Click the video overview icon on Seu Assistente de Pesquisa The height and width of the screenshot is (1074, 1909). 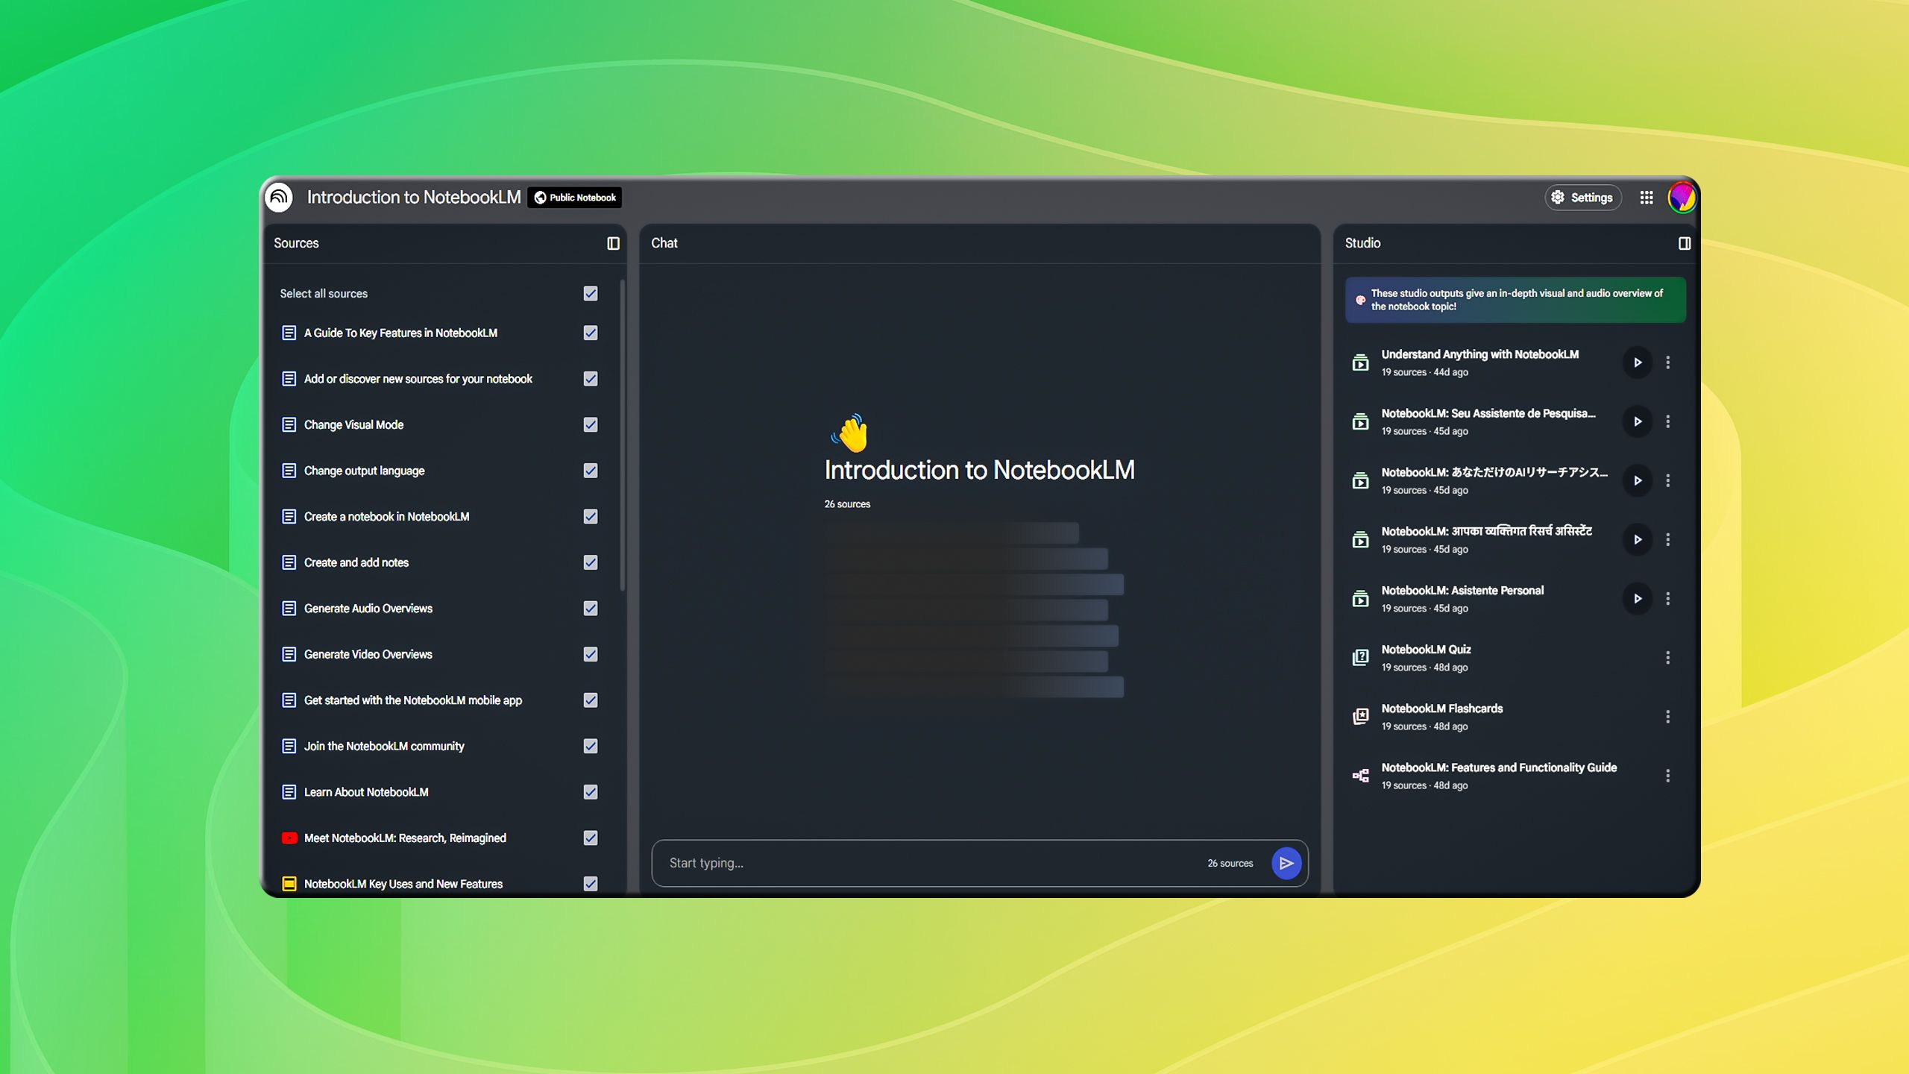click(x=1361, y=421)
